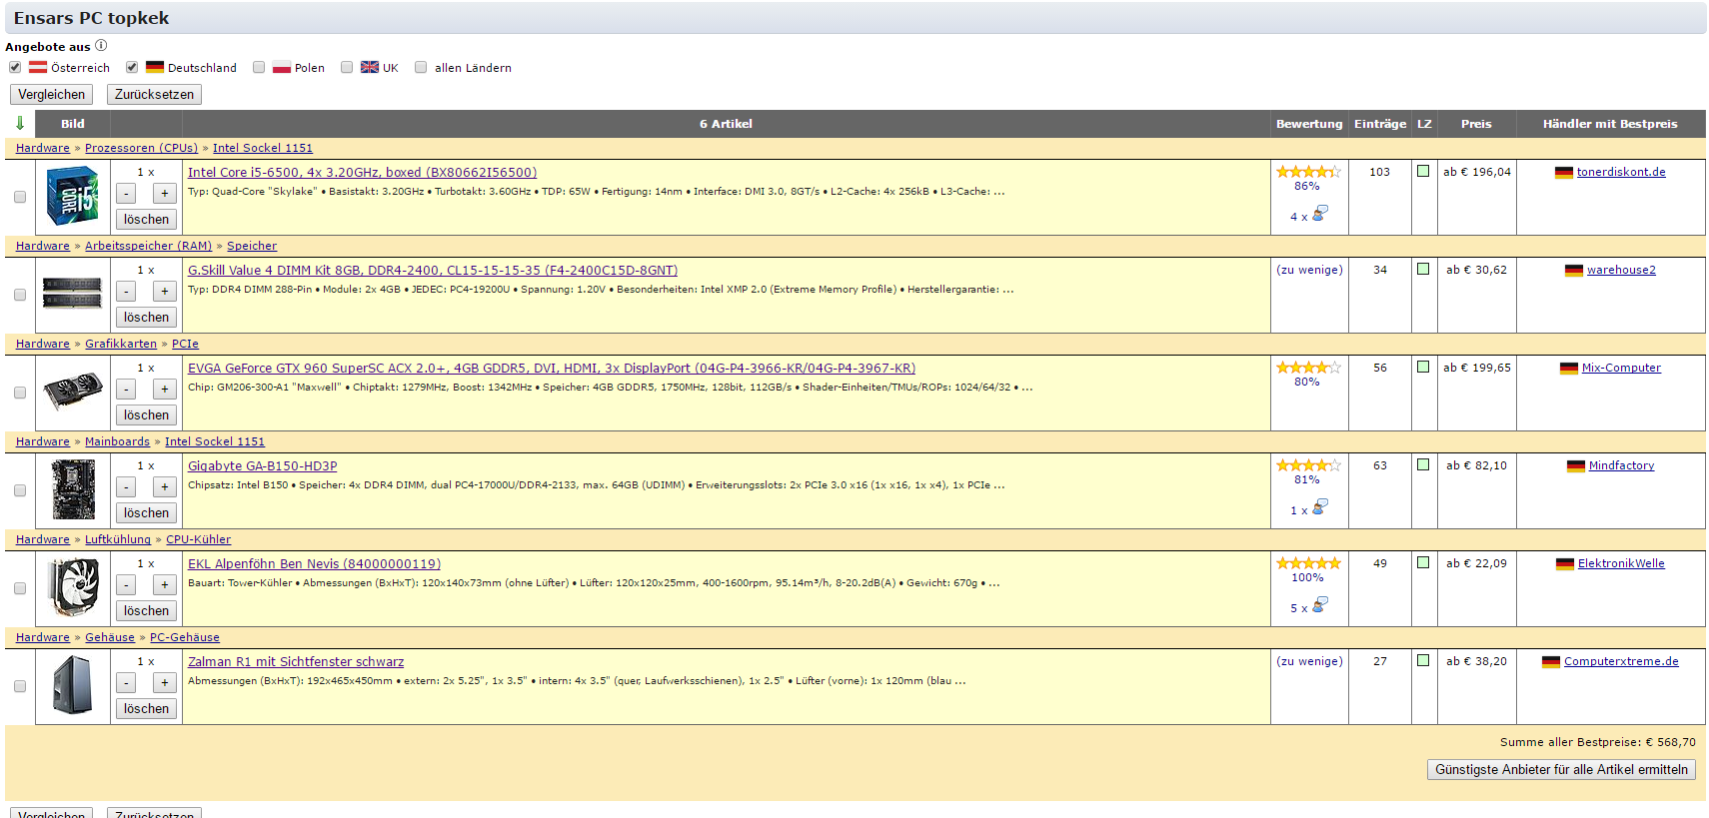The image size is (1709, 818).
Task: Click the top Vergleichen button
Action: 51,94
